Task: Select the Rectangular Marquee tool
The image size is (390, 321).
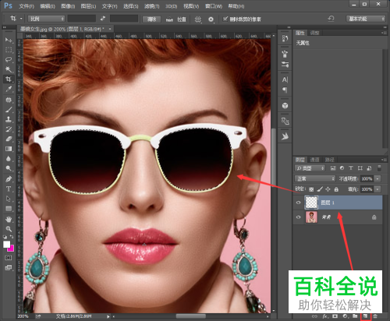Action: (9, 50)
